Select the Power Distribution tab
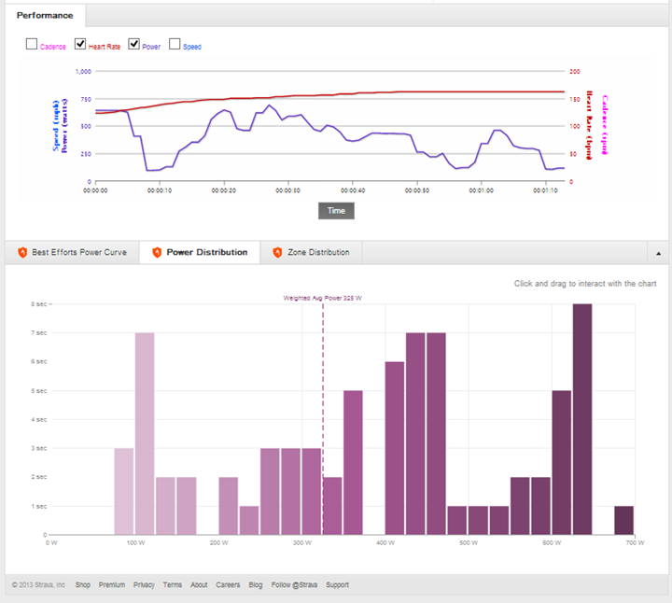Screen dimensions: 672x603 pyautogui.click(x=200, y=252)
